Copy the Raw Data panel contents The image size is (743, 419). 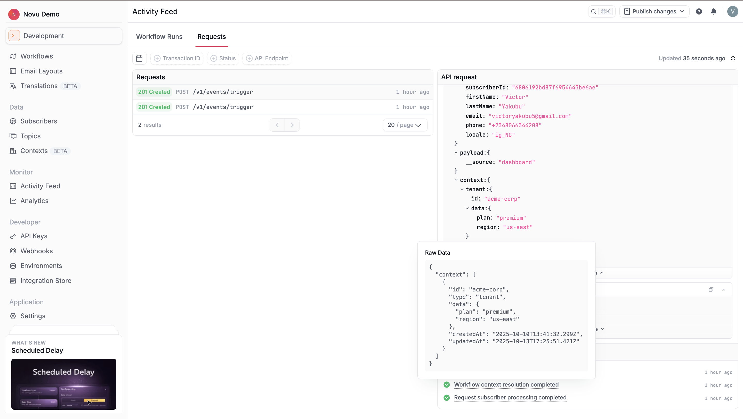click(x=711, y=290)
